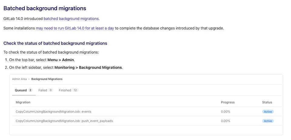Open the Finished migrations tab
This screenshot has width=291, height=140.
65,90
